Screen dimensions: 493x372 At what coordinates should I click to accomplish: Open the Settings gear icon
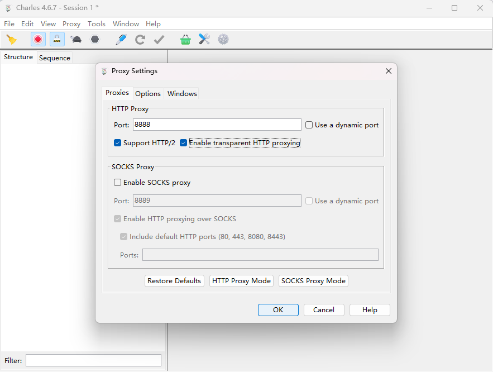click(223, 39)
